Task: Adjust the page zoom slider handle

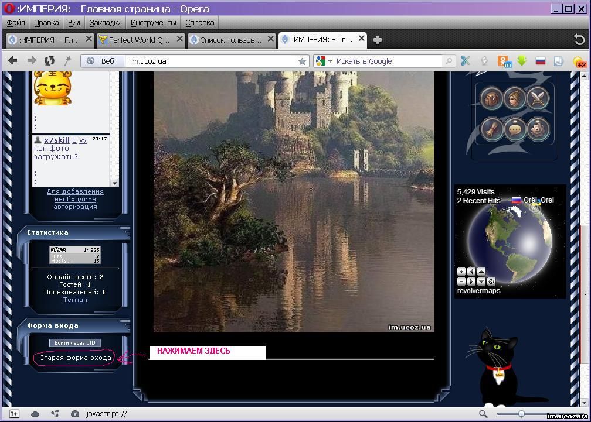Action: 521,414
